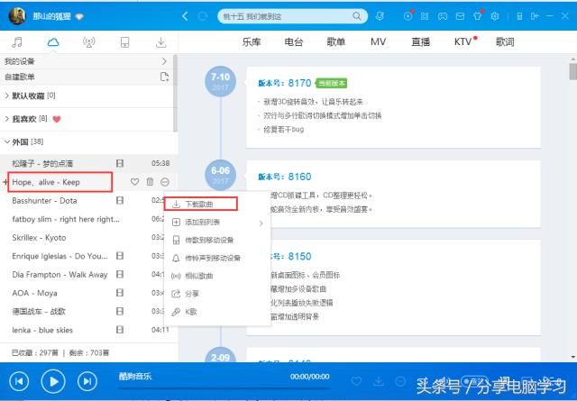
Task: Open the settings gear in title bar
Action: pos(494,16)
